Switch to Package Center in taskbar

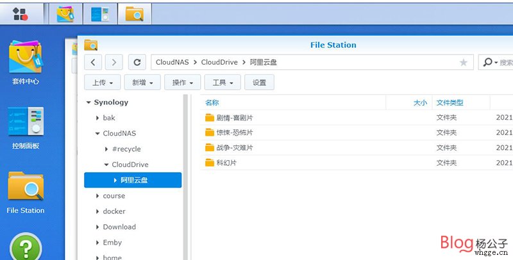(65, 14)
